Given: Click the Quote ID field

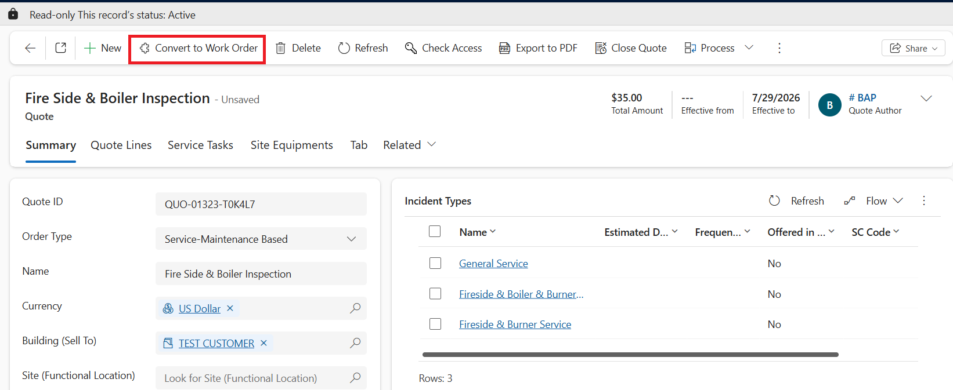Looking at the screenshot, I should click(x=261, y=204).
